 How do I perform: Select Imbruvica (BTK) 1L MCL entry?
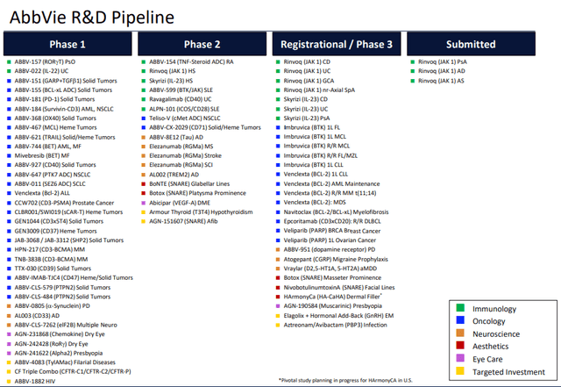[315, 137]
